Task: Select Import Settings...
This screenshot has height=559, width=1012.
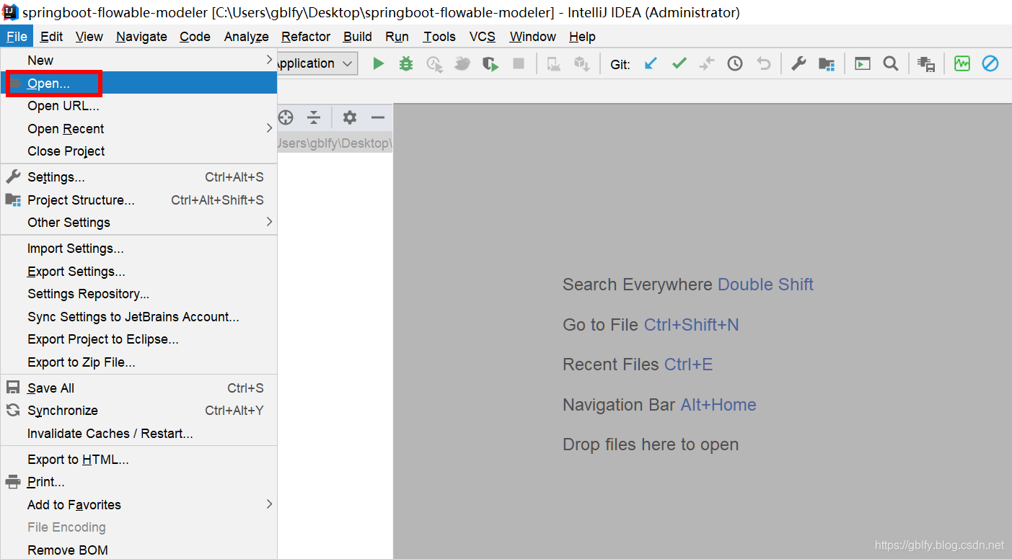Action: coord(139,249)
